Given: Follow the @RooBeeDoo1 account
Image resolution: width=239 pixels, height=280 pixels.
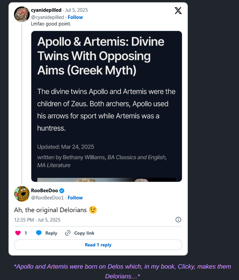Looking at the screenshot, I should [x=75, y=198].
